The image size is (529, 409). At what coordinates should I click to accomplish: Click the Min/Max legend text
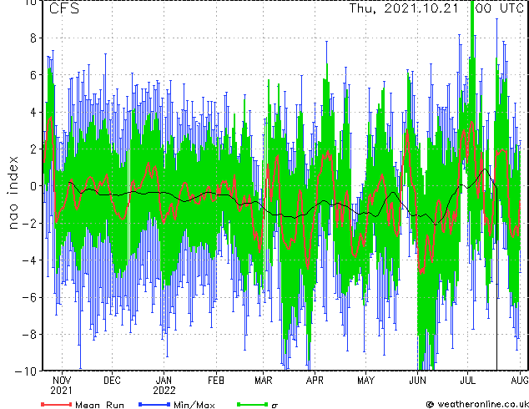194,405
